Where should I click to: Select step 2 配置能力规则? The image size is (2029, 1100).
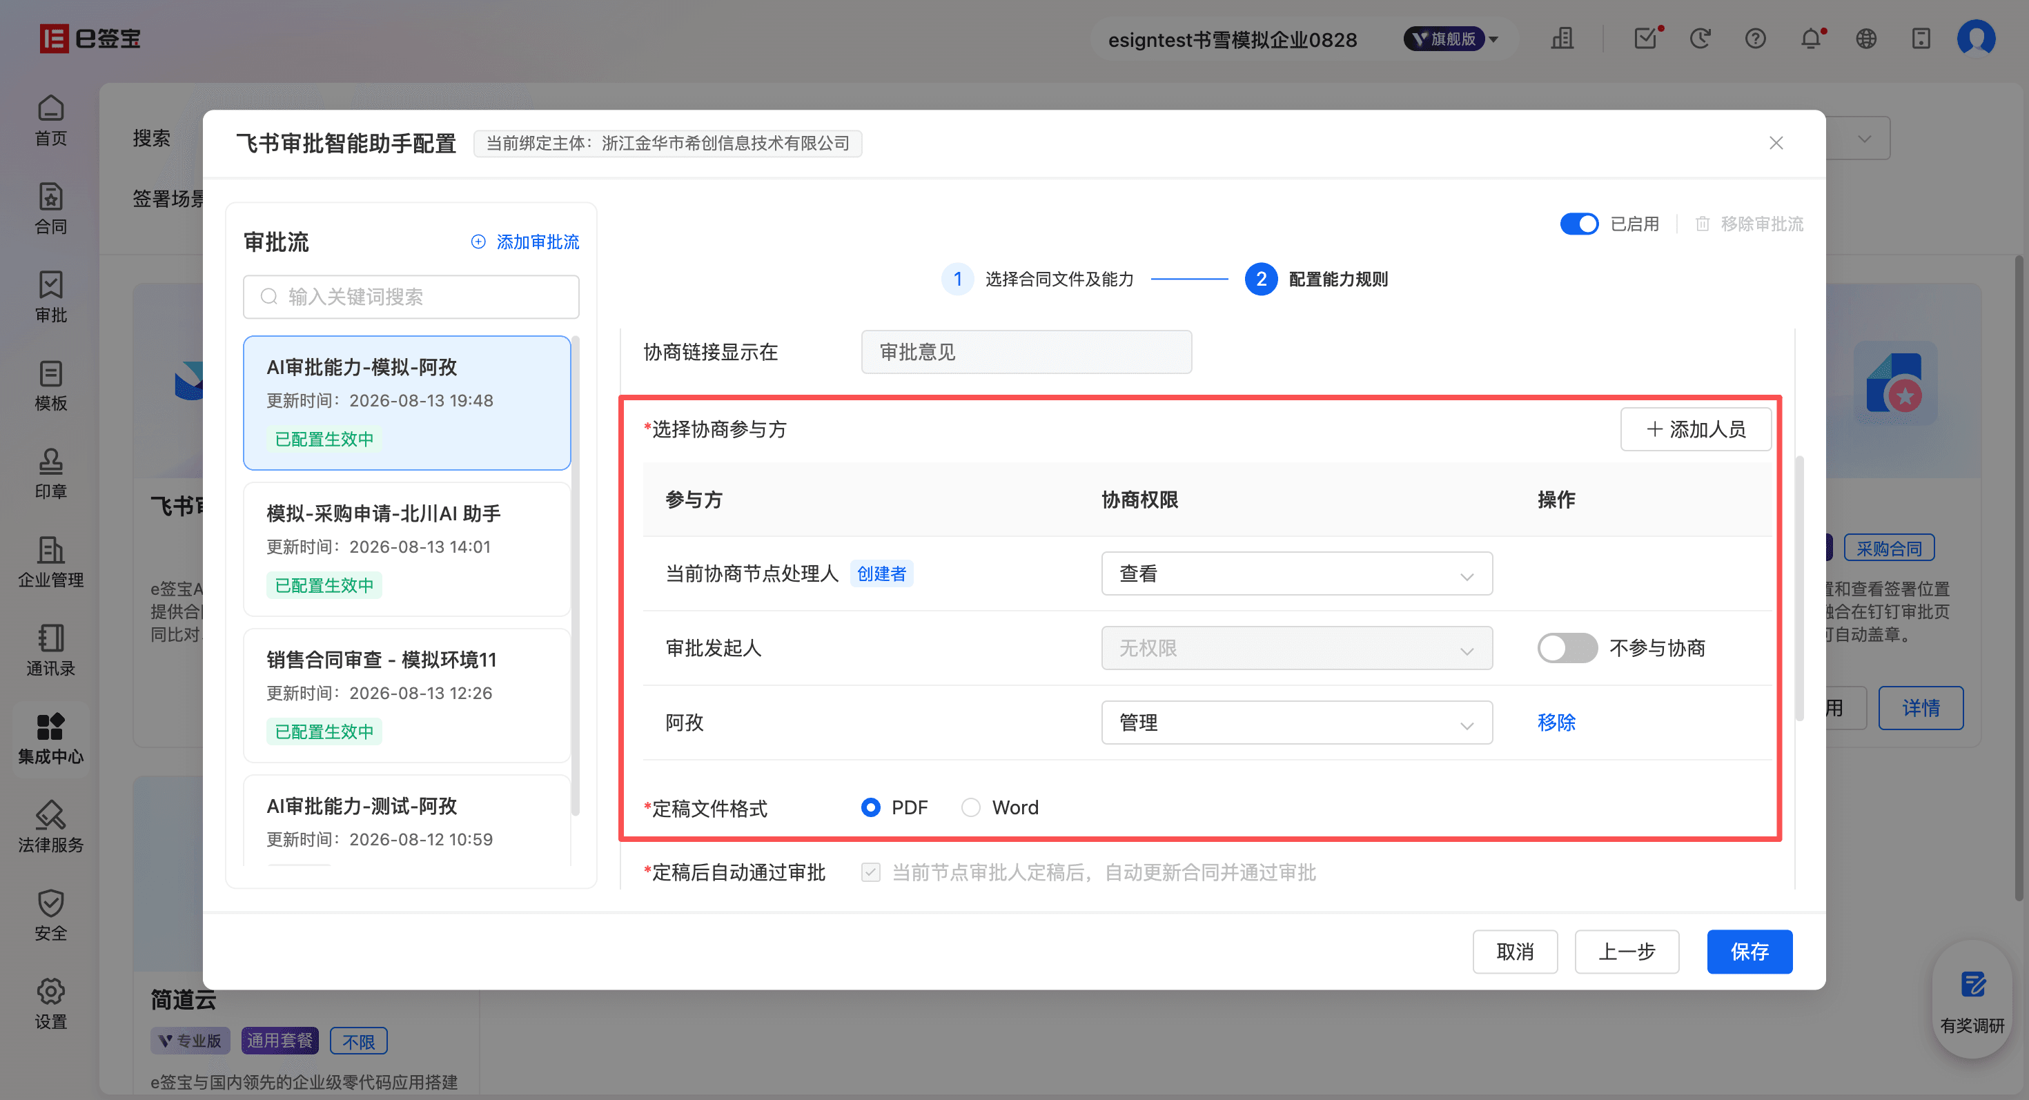pos(1316,279)
